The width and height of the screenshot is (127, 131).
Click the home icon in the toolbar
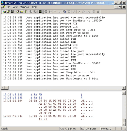pyautogui.click(x=18, y=12)
